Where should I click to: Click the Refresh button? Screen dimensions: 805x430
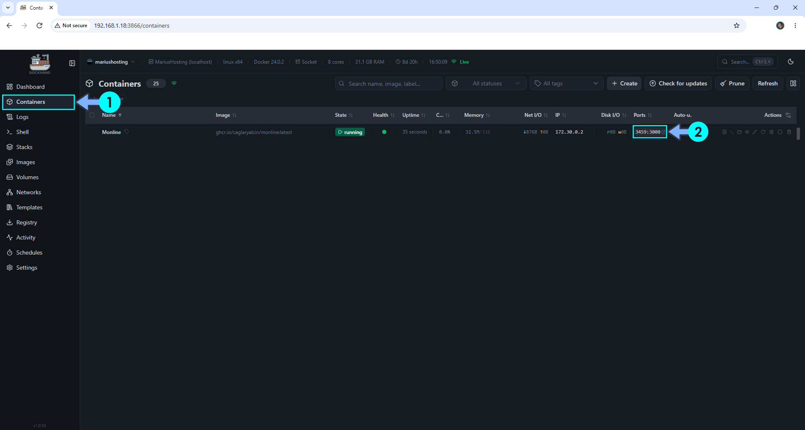point(768,83)
